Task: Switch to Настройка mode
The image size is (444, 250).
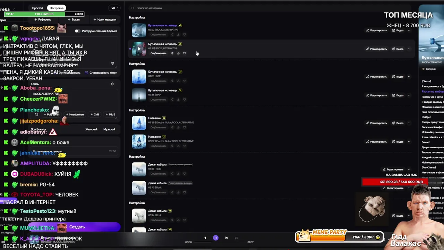Action: (57, 8)
